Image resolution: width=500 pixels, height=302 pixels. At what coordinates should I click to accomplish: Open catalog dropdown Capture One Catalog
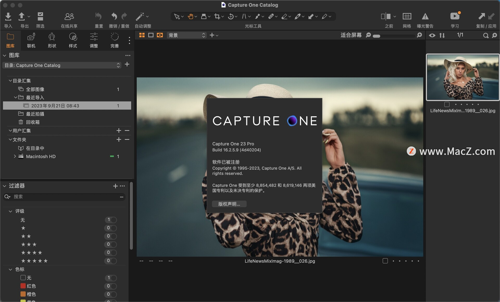click(62, 65)
